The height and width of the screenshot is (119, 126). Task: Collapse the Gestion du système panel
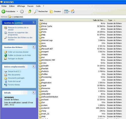34,22
